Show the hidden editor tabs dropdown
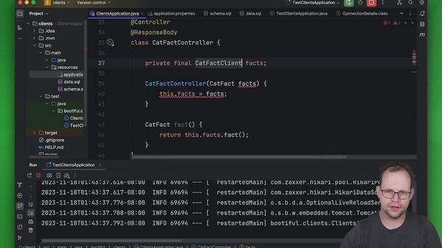Screen dimensions: 442x248 [401, 14]
